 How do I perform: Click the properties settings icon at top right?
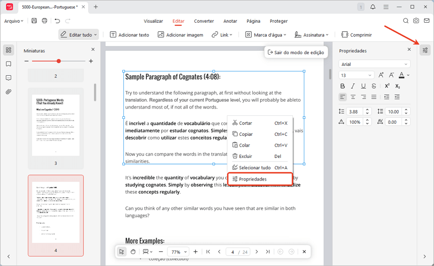click(x=425, y=50)
